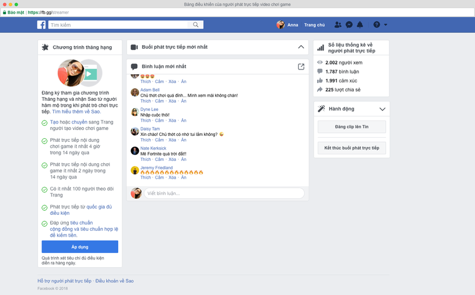Open the friend requests icon
Image resolution: width=475 pixels, height=295 pixels.
[x=338, y=25]
